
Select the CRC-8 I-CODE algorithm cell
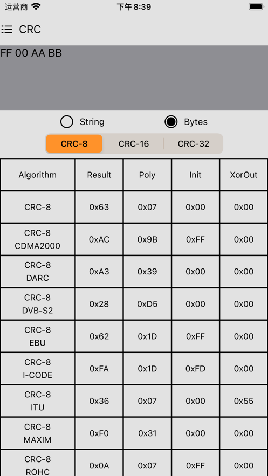[x=38, y=369]
